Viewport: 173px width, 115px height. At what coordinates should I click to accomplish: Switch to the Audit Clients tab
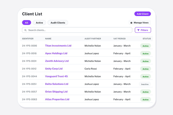tap(58, 23)
